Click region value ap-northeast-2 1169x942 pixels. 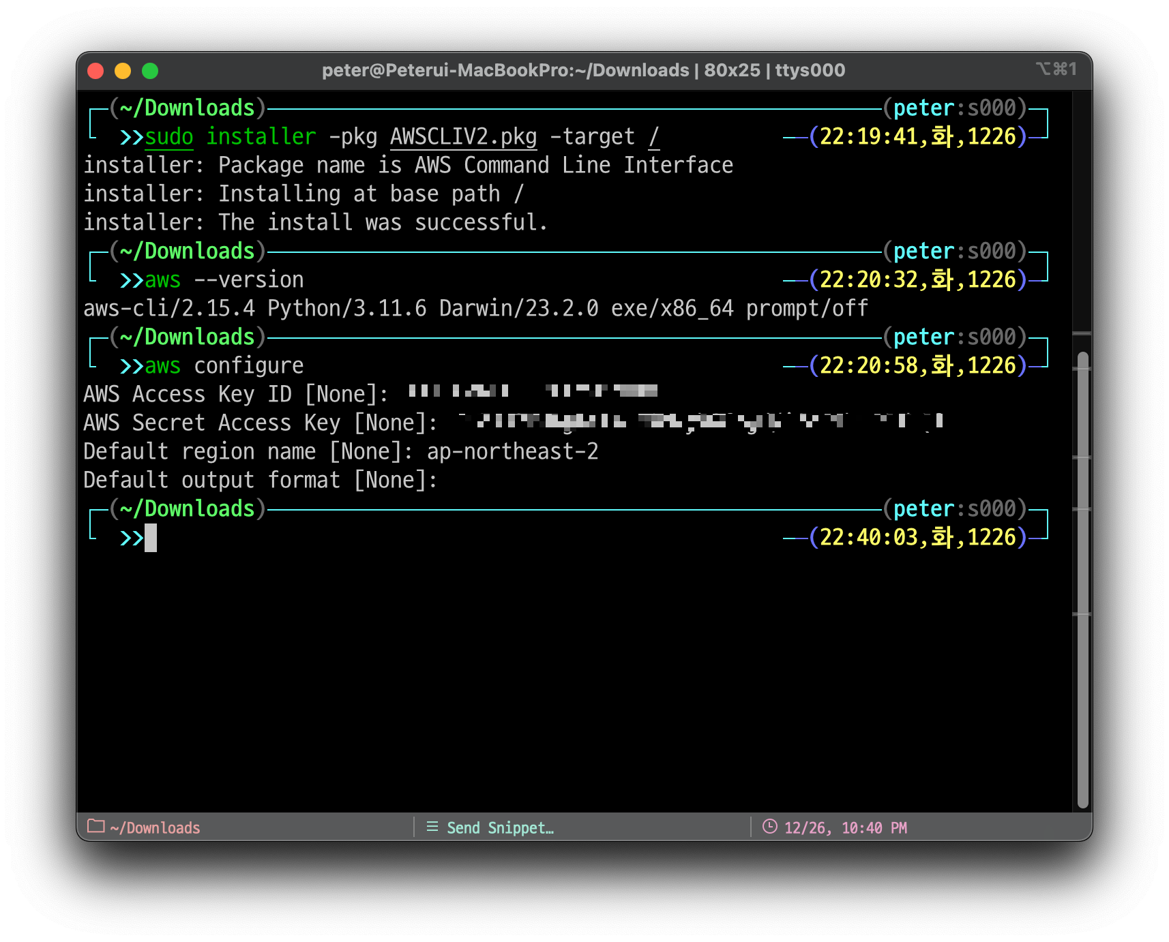click(513, 451)
